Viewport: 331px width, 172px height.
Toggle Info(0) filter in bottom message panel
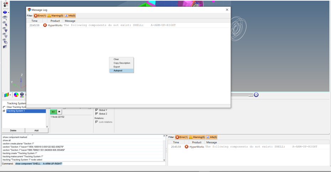click(x=211, y=137)
